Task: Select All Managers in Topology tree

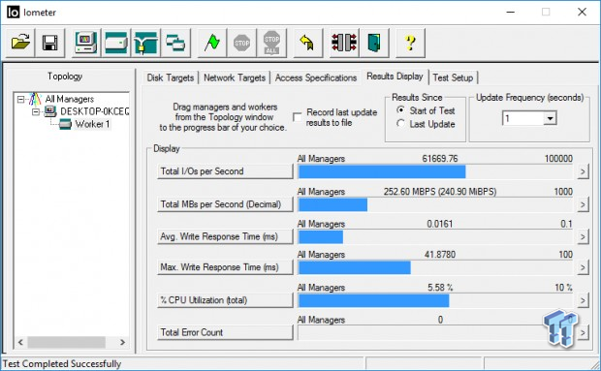Action: tap(70, 99)
